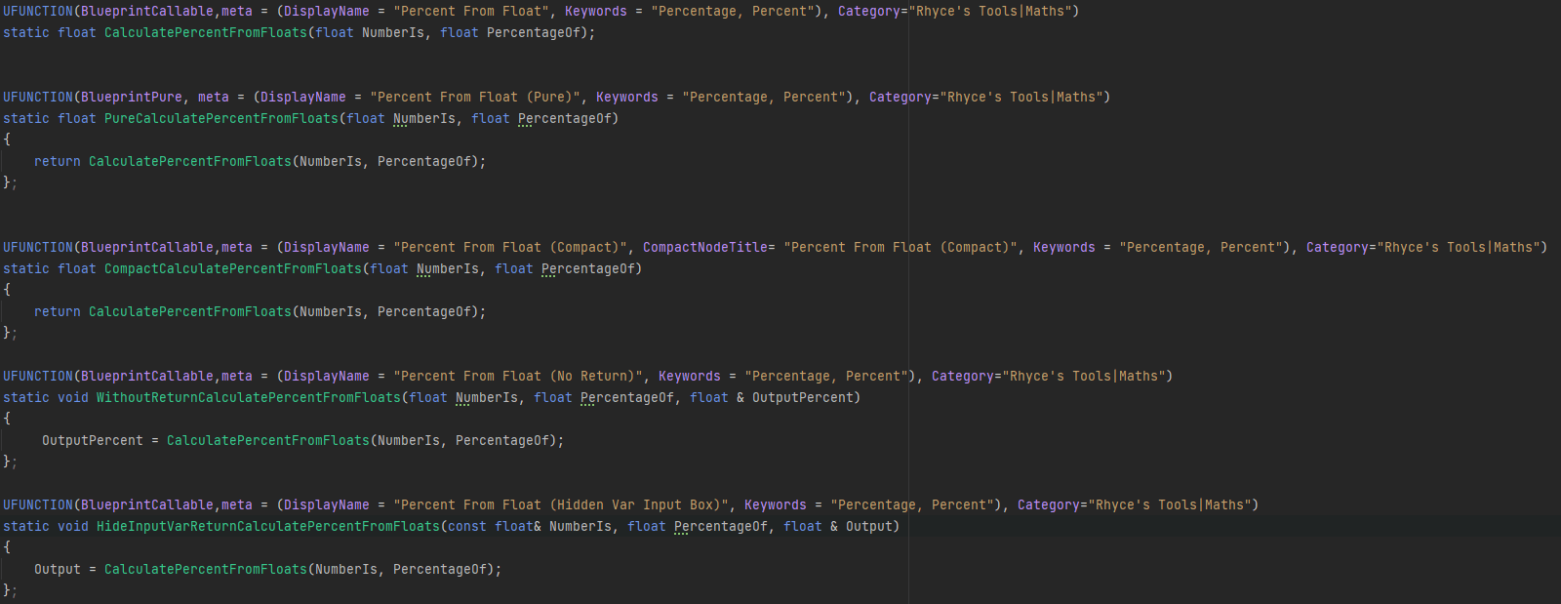Click the Output variable on its assignment line
Image resolution: width=1561 pixels, height=604 pixels.
(x=58, y=569)
